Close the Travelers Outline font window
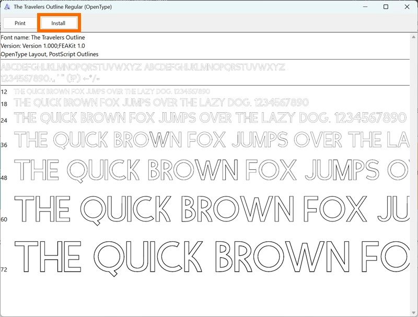The height and width of the screenshot is (317, 418). coord(407,7)
